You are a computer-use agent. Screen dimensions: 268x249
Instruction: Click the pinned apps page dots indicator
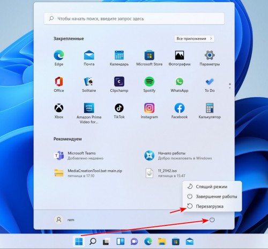coord(230,86)
